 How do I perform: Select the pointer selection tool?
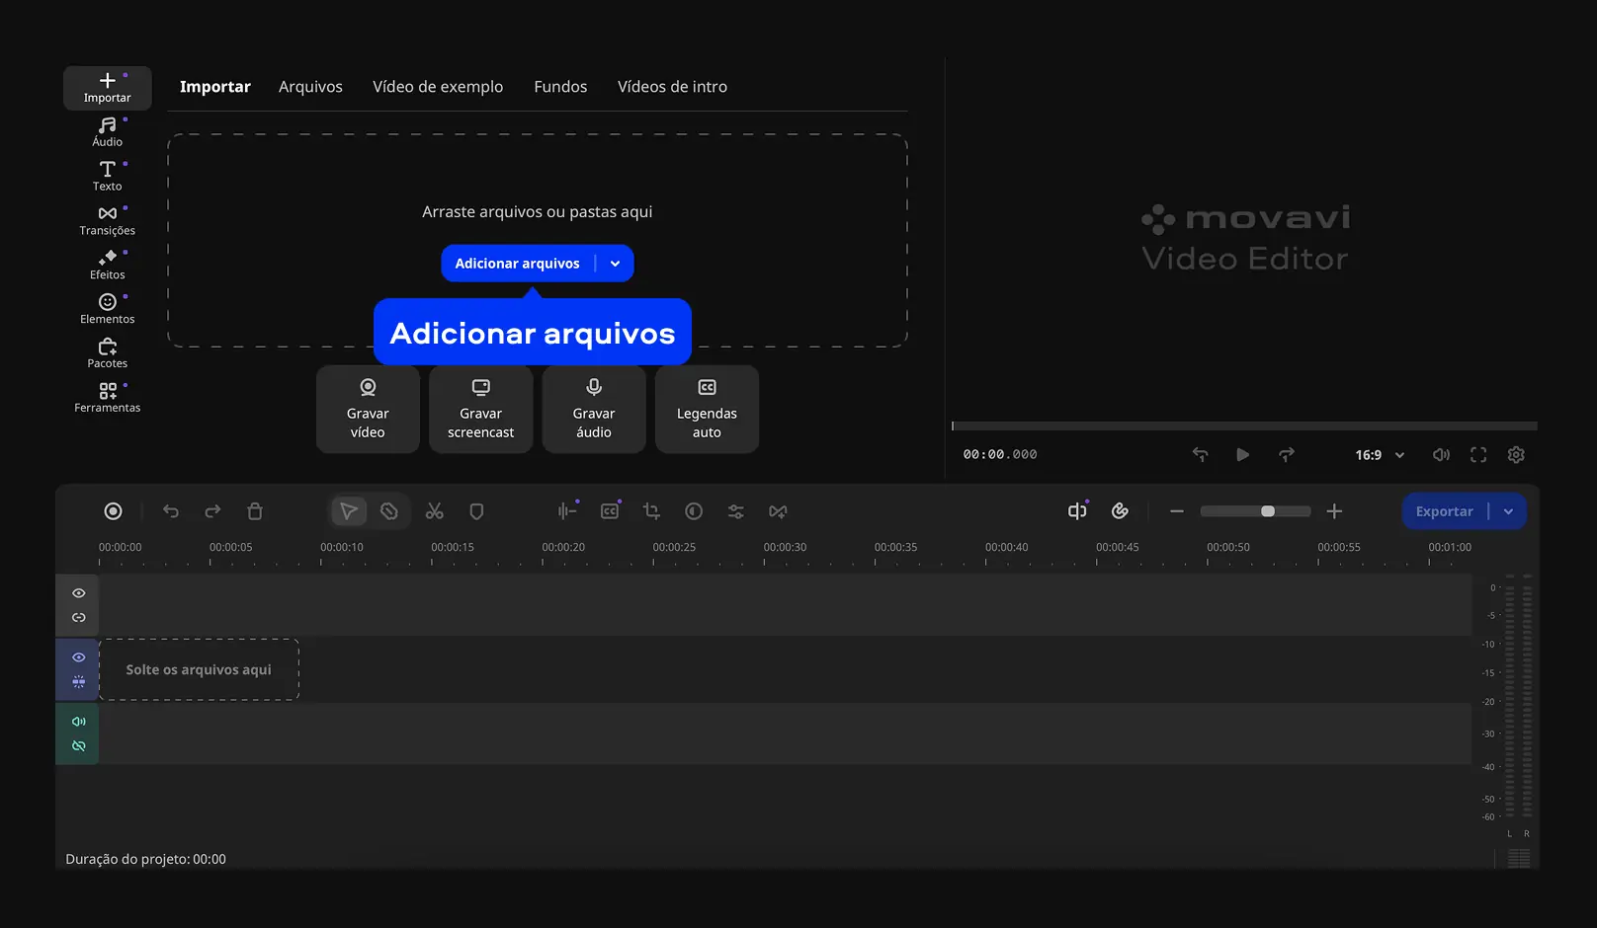(349, 511)
